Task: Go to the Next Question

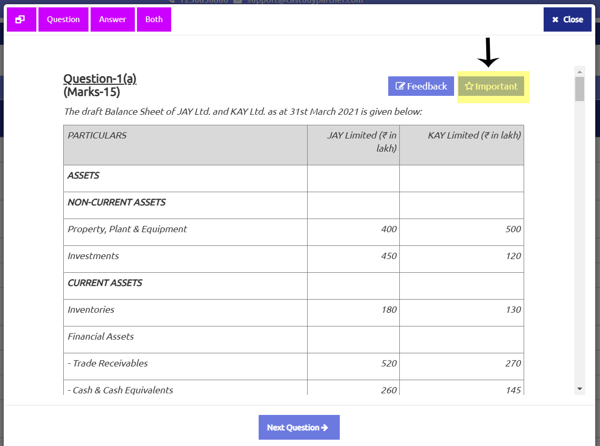Action: (x=299, y=427)
